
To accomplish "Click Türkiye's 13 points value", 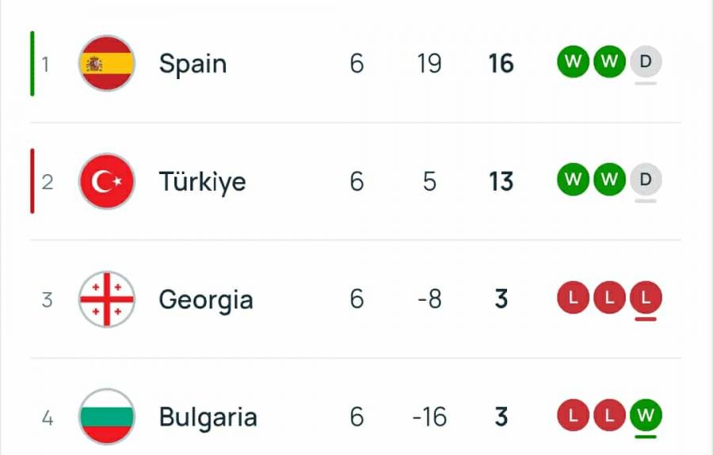I will [x=501, y=181].
